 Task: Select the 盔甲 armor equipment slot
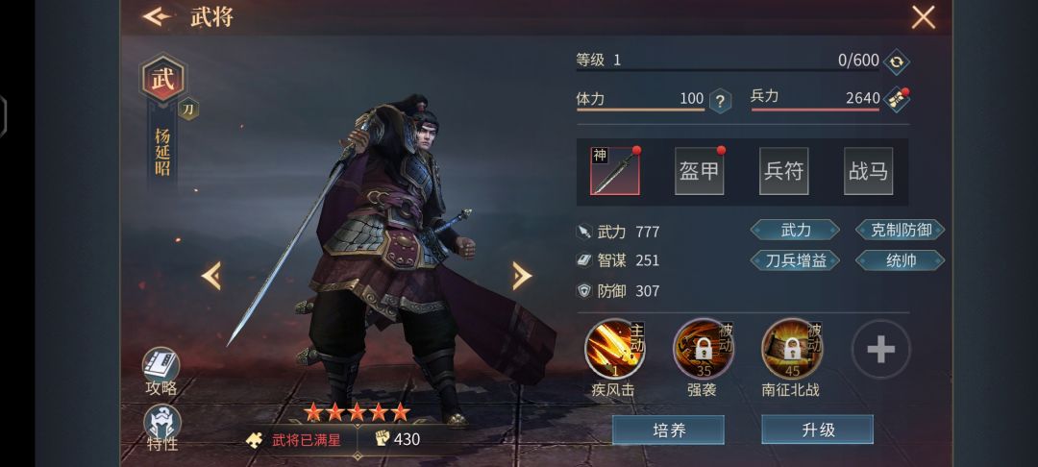coord(699,171)
